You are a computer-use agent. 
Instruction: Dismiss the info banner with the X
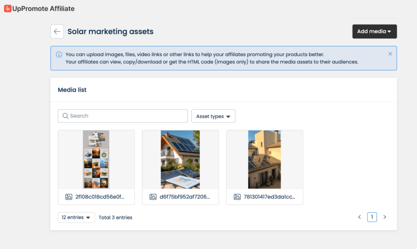coord(390,54)
